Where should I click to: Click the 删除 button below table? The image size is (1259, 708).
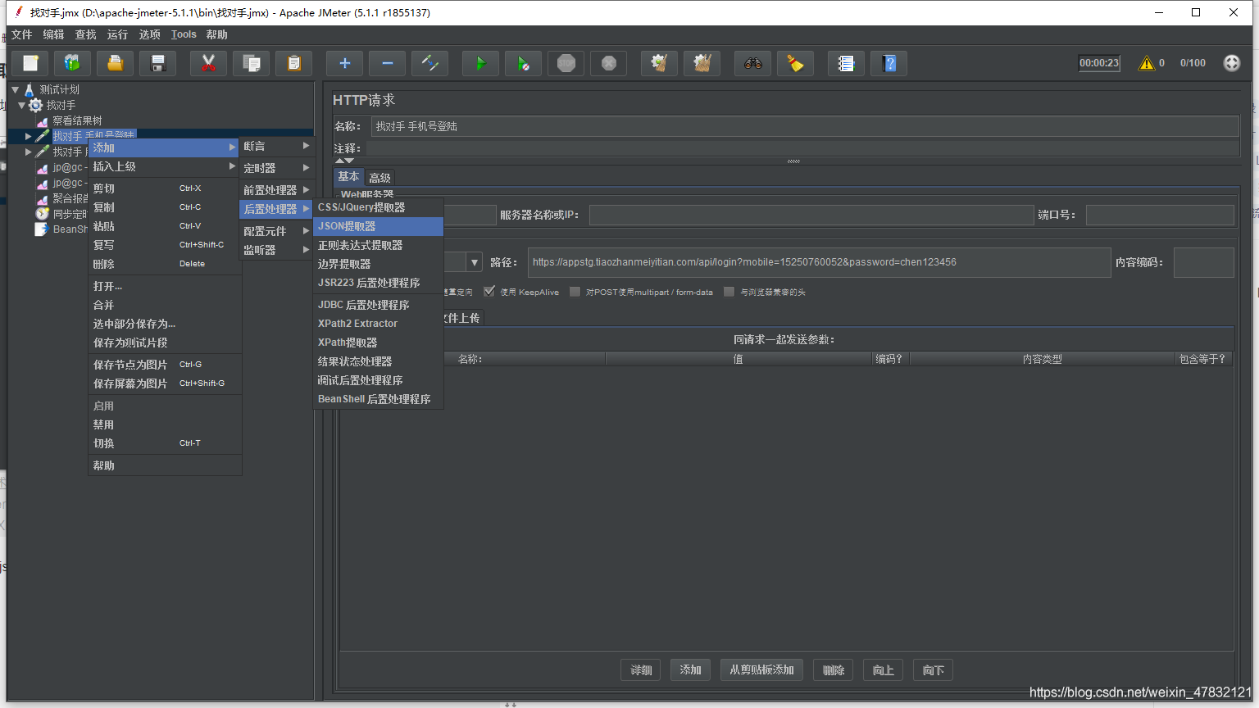pyautogui.click(x=834, y=670)
